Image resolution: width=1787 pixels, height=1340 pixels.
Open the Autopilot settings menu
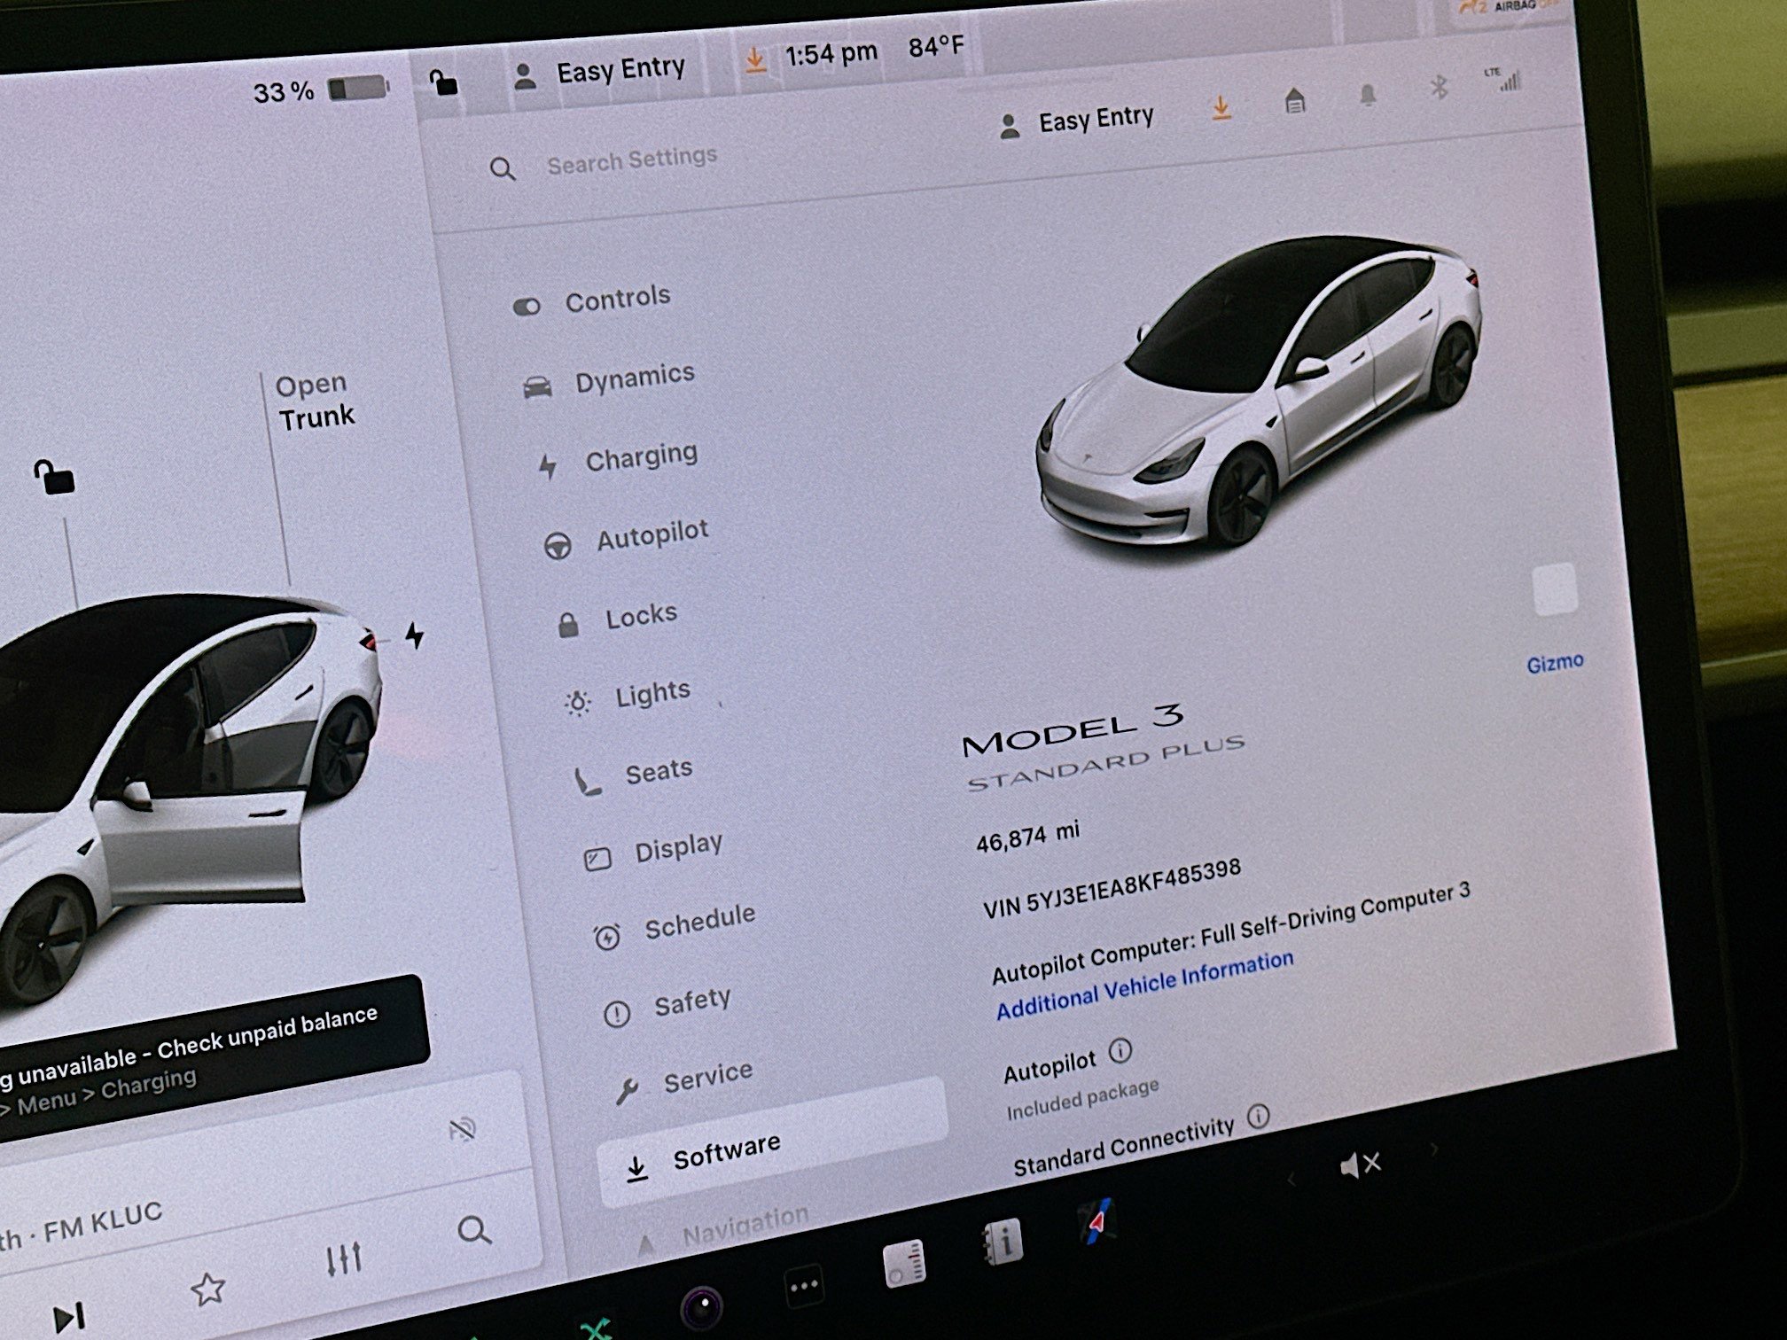626,537
